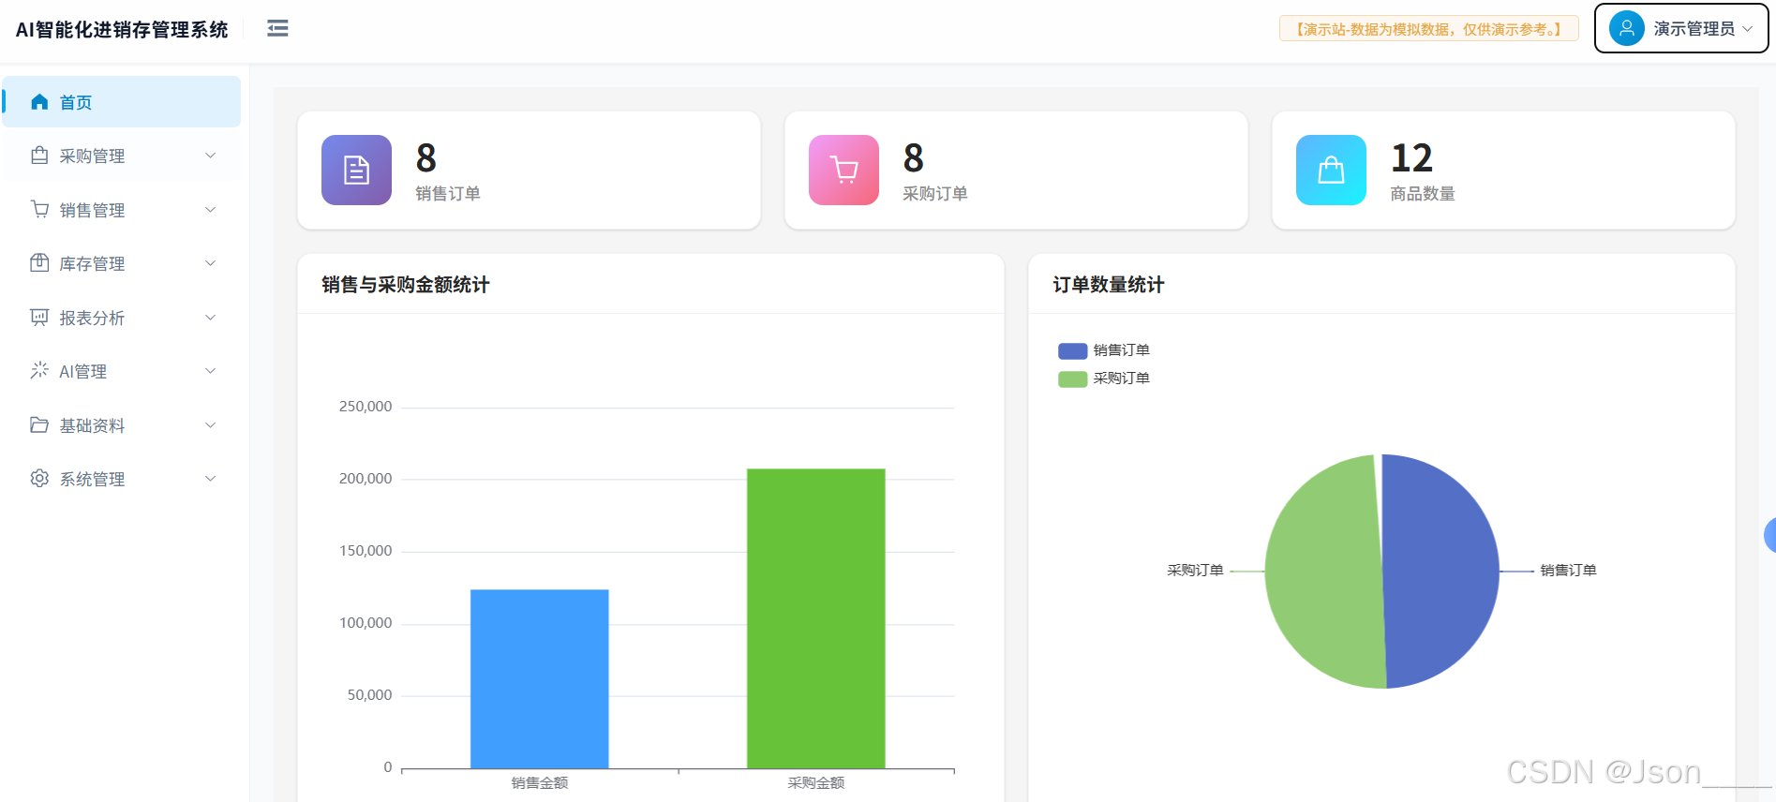This screenshot has height=802, width=1776.
Task: Click the user avatar icon in header
Action: (1627, 29)
